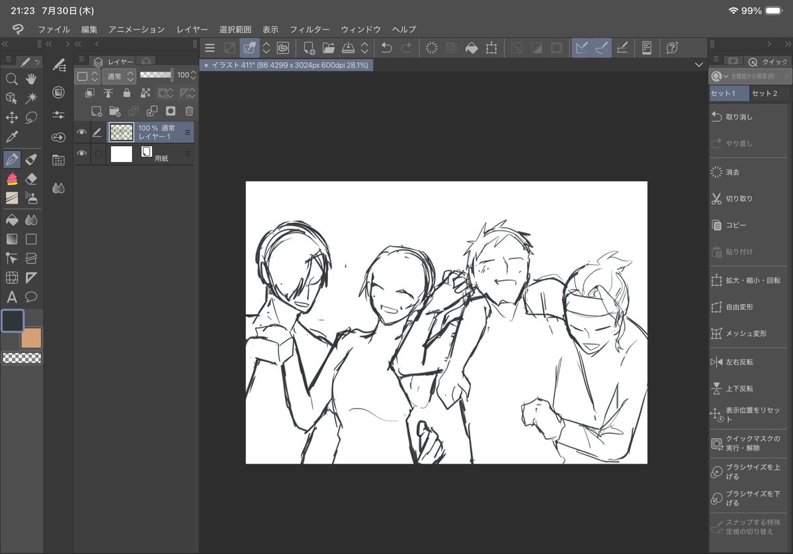Select the Pen tool
Screen dimensions: 793x554
[x=12, y=159]
